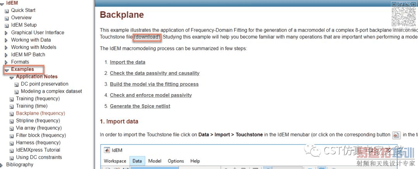The width and height of the screenshot is (418, 169).
Task: Open the Training (frequency) example
Action: pyautogui.click(x=38, y=98)
